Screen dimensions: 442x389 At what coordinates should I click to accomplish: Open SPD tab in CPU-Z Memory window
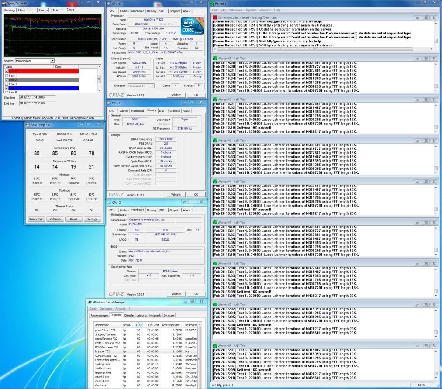pyautogui.click(x=162, y=111)
